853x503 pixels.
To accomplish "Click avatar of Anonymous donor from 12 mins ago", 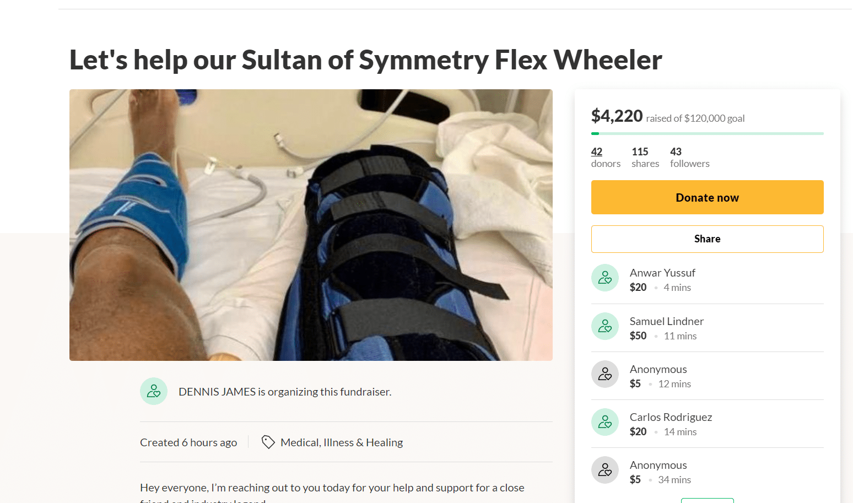I will (605, 374).
